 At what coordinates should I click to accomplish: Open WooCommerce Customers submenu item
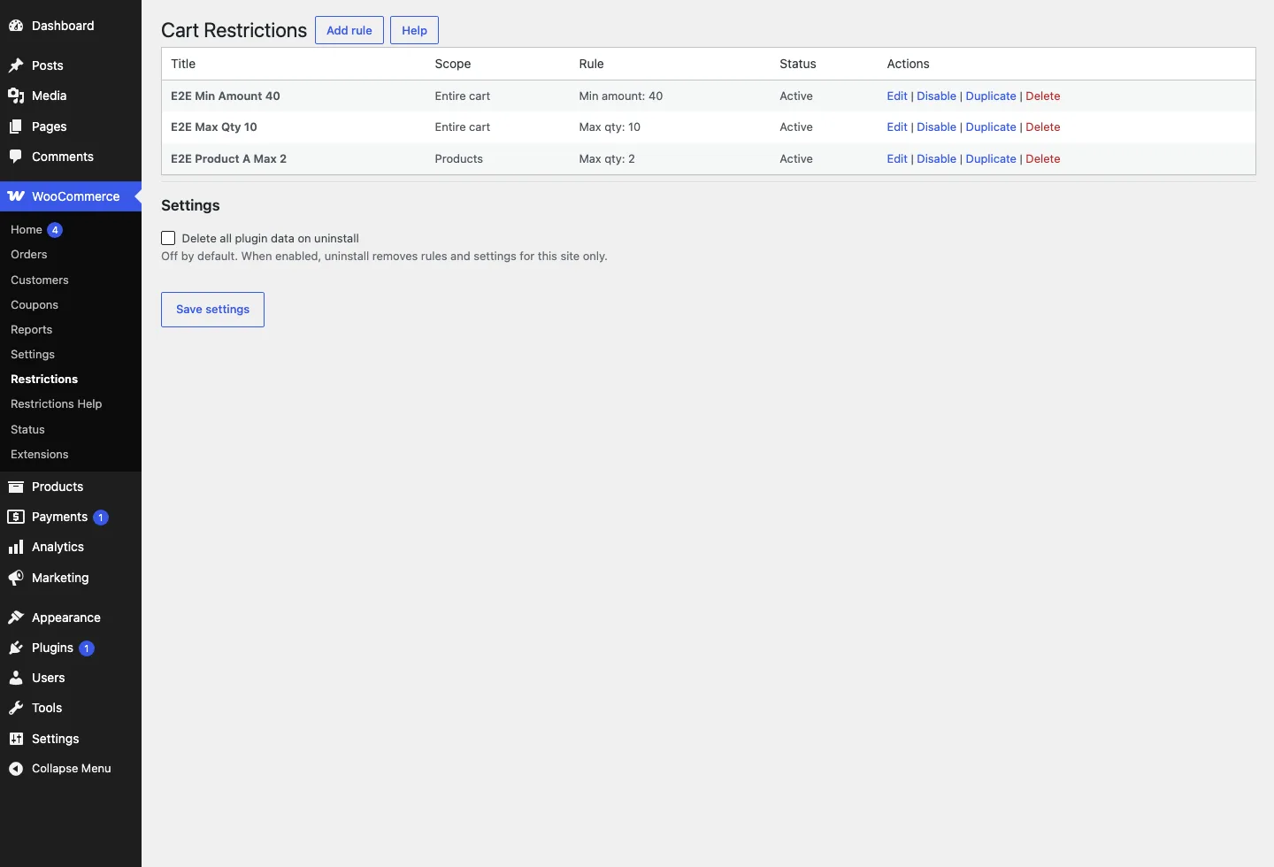[40, 280]
